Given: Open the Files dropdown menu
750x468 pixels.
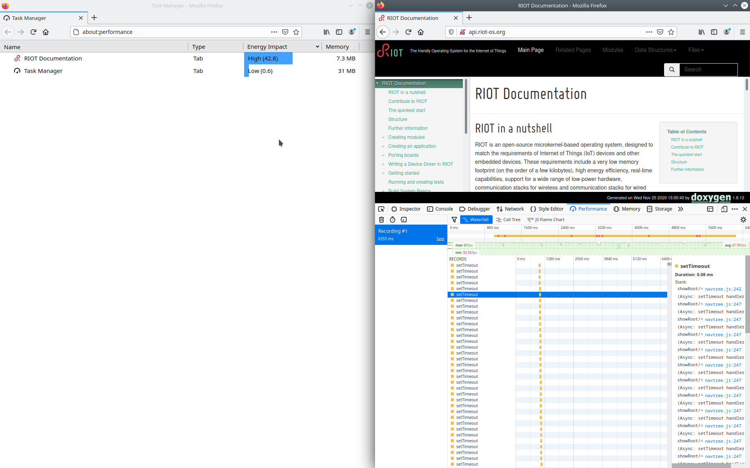Looking at the screenshot, I should click(x=696, y=50).
